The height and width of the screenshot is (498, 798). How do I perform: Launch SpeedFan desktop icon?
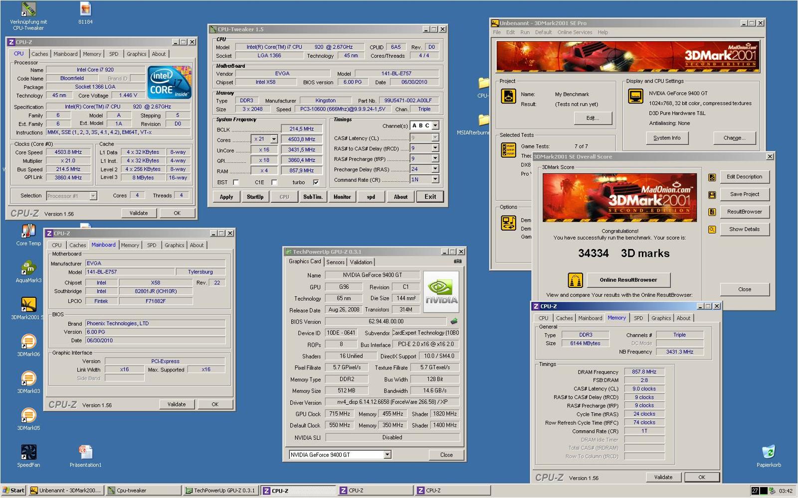tap(28, 452)
